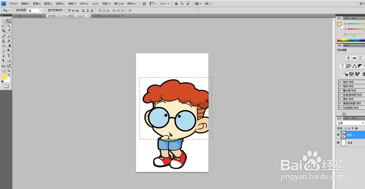Add a Brightness/Contrast adjustment
The image size is (365, 189).
pyautogui.click(x=349, y=58)
